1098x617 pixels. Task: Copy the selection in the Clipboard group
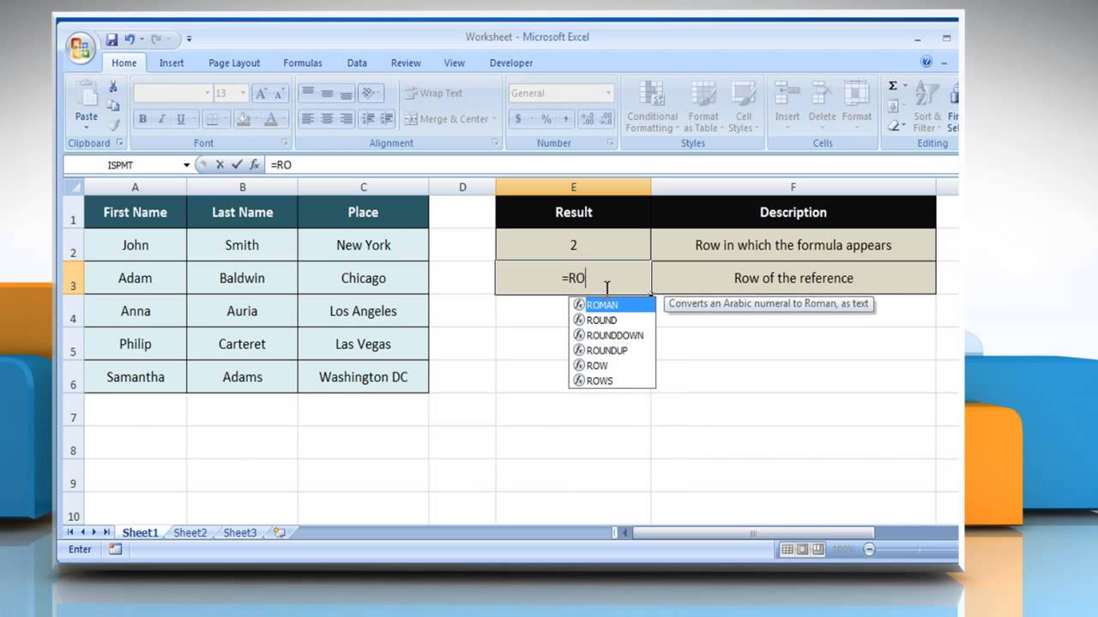click(113, 105)
